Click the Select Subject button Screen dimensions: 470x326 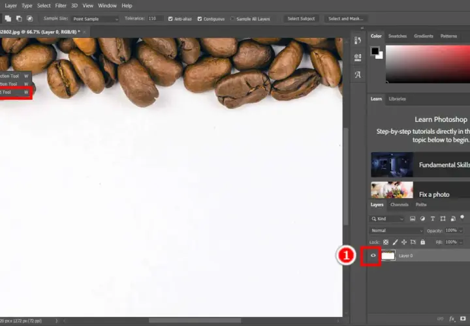[x=301, y=18]
